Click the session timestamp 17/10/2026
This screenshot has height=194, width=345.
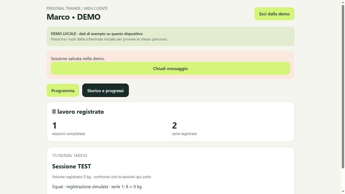[70, 155]
